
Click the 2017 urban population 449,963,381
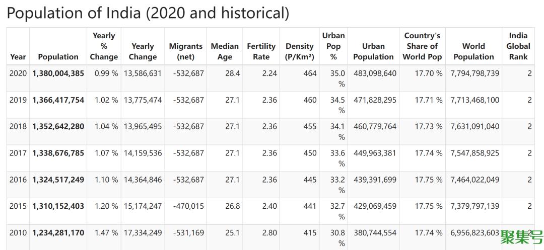(x=375, y=153)
